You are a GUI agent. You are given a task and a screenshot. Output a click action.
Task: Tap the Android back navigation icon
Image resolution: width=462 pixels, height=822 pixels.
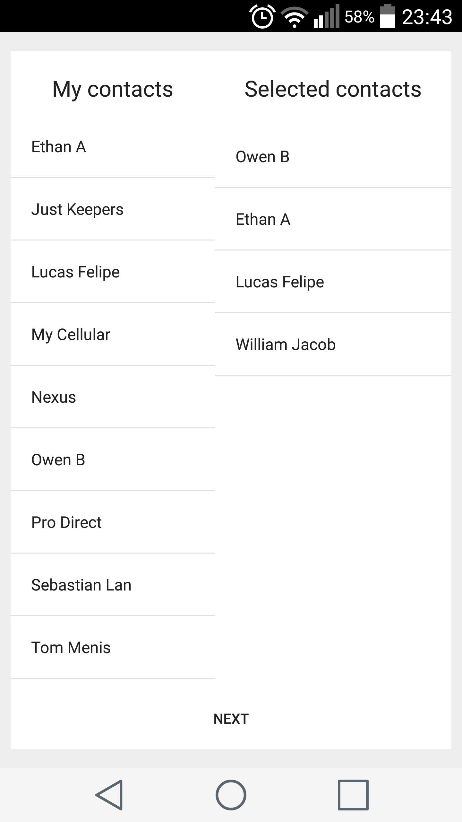click(109, 795)
